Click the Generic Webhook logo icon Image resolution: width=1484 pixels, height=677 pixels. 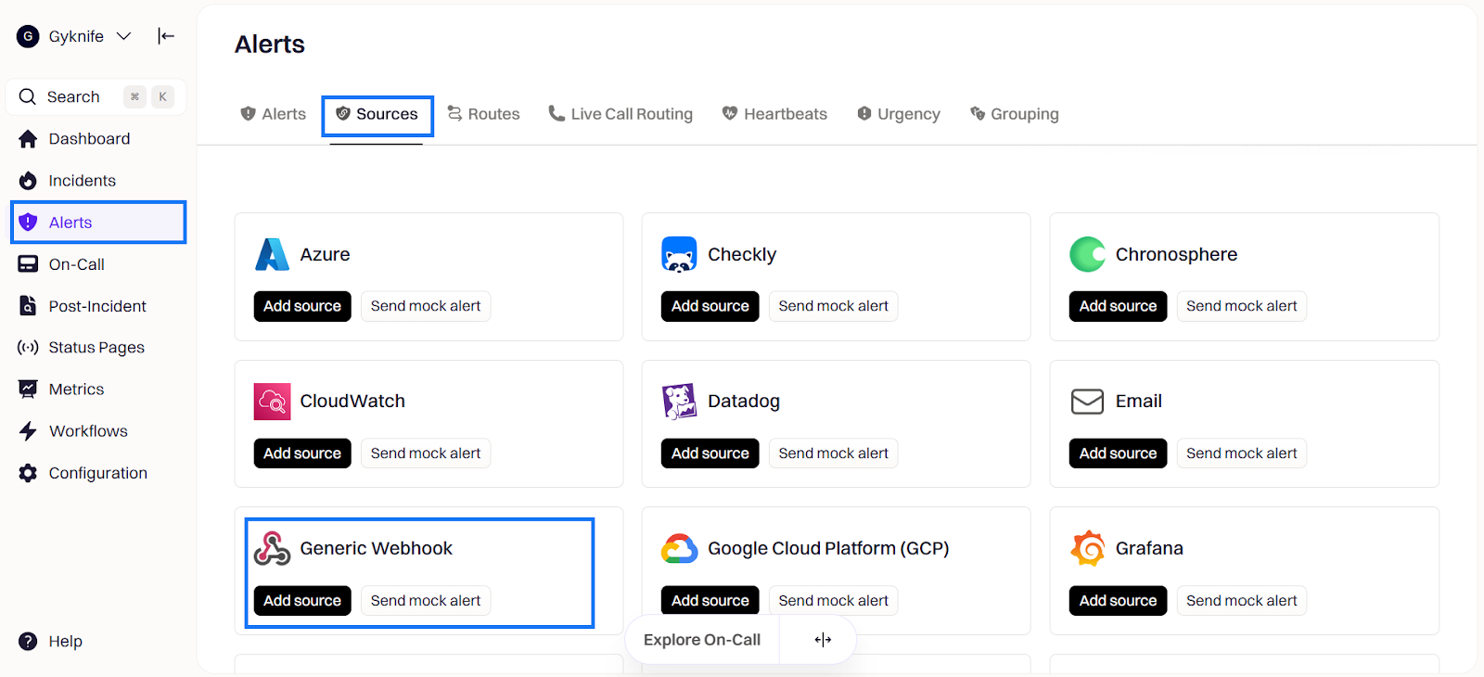(272, 548)
